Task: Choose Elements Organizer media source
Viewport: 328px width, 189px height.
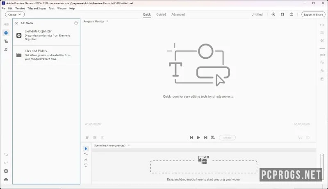Action: (x=46, y=35)
